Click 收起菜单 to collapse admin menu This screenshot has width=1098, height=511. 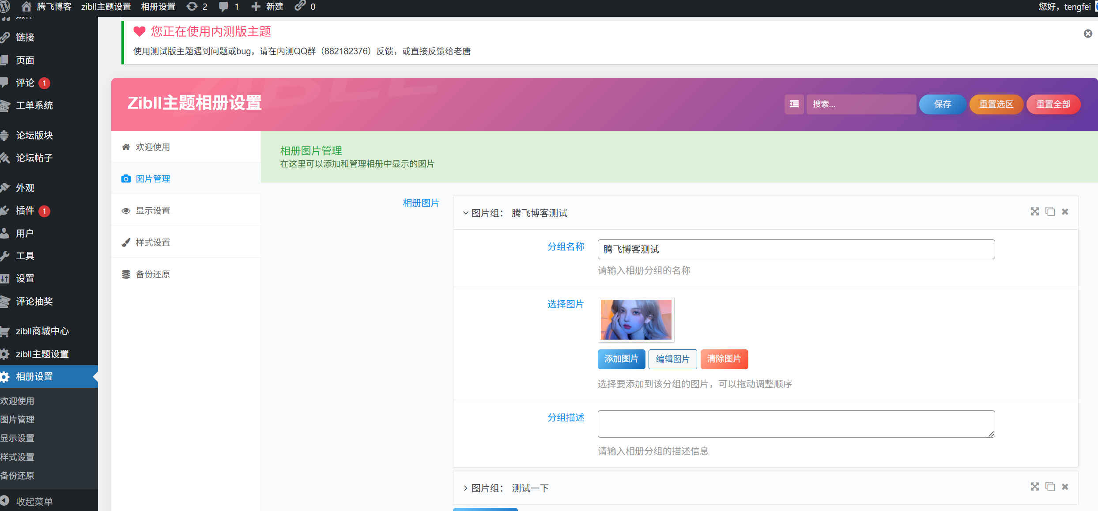(x=34, y=501)
